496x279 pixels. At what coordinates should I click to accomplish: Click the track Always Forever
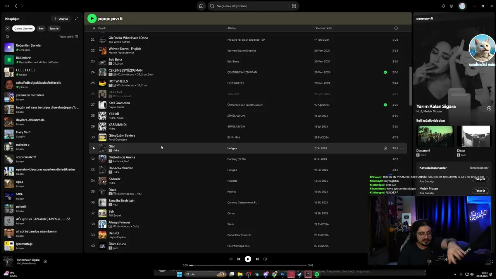click(119, 222)
